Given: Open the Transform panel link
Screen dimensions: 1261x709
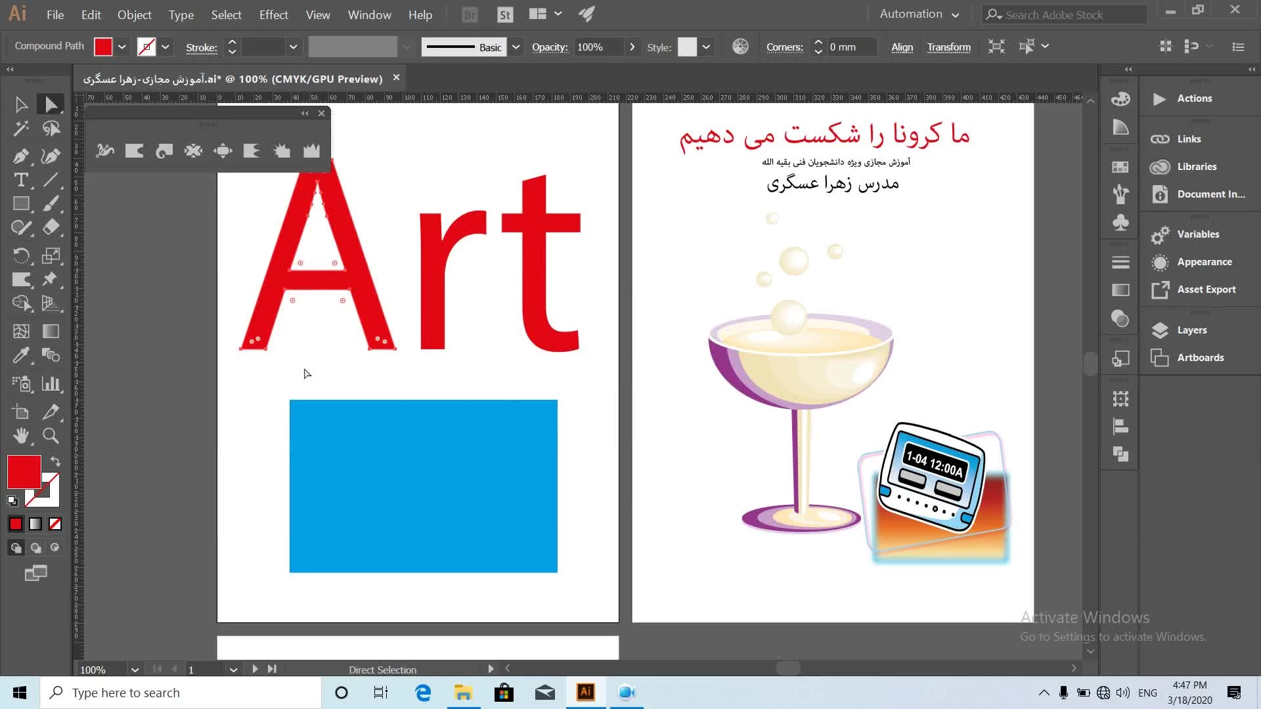Looking at the screenshot, I should pyautogui.click(x=948, y=47).
